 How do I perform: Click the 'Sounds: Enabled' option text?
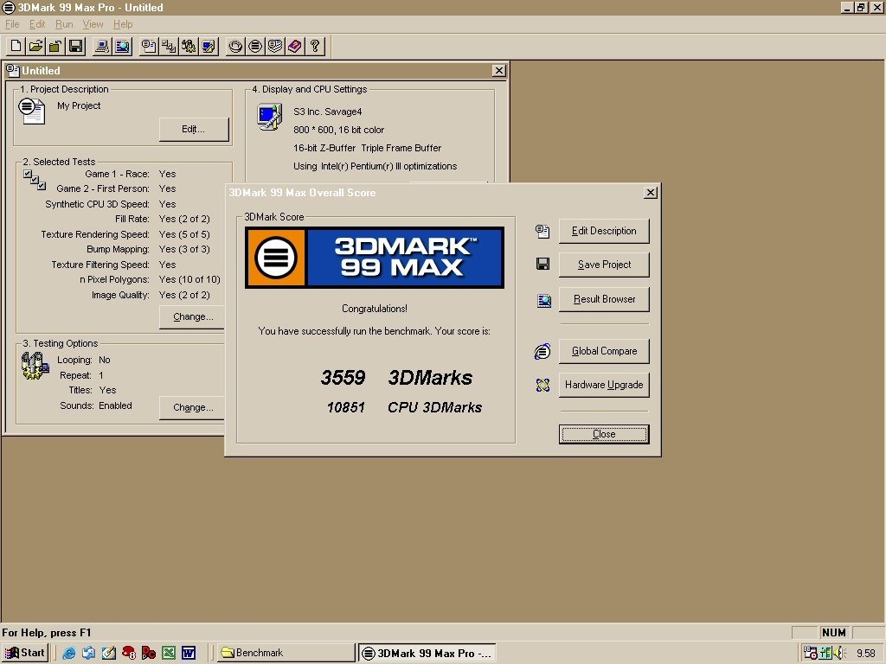(x=95, y=405)
